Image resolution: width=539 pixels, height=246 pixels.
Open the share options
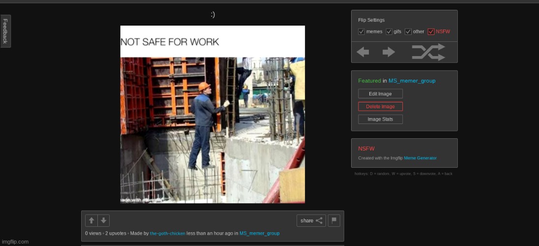[311, 220]
